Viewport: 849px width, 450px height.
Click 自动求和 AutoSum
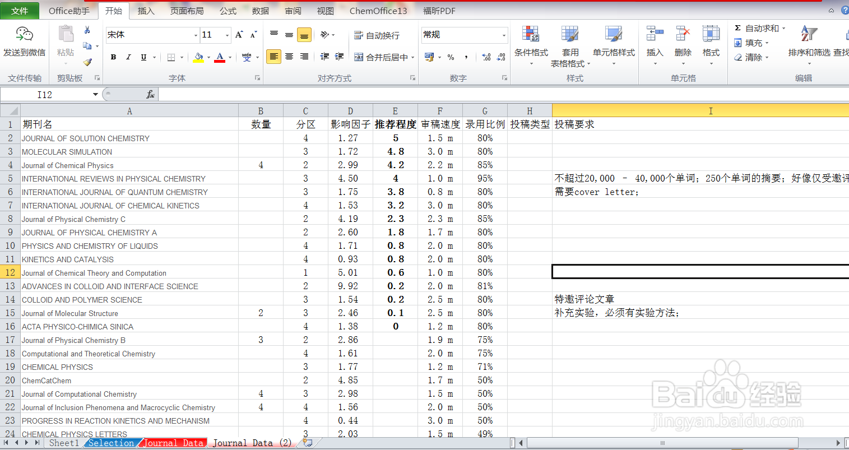coord(757,28)
